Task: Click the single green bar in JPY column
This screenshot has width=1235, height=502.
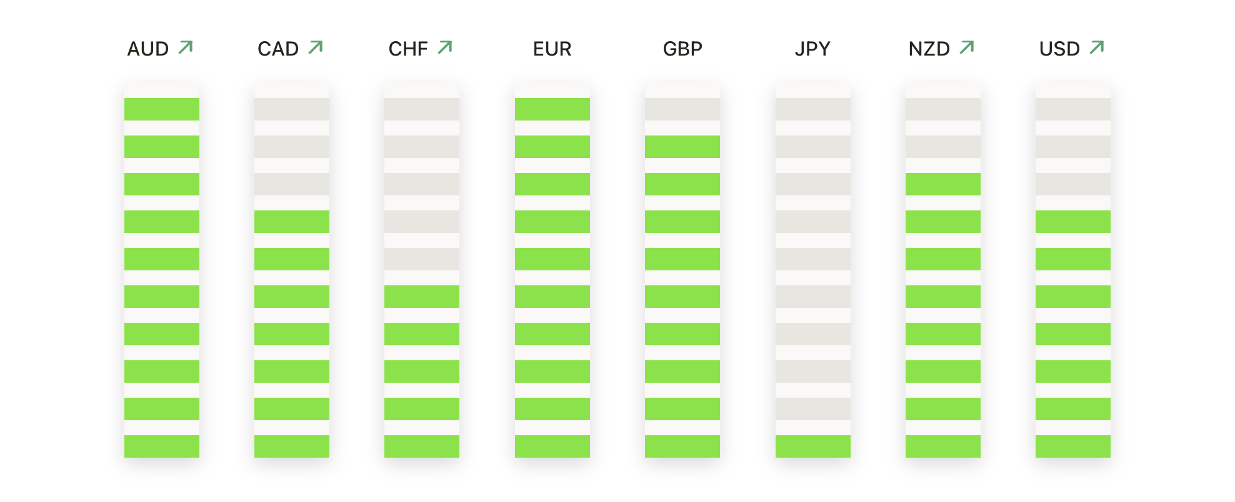Action: coord(813,446)
